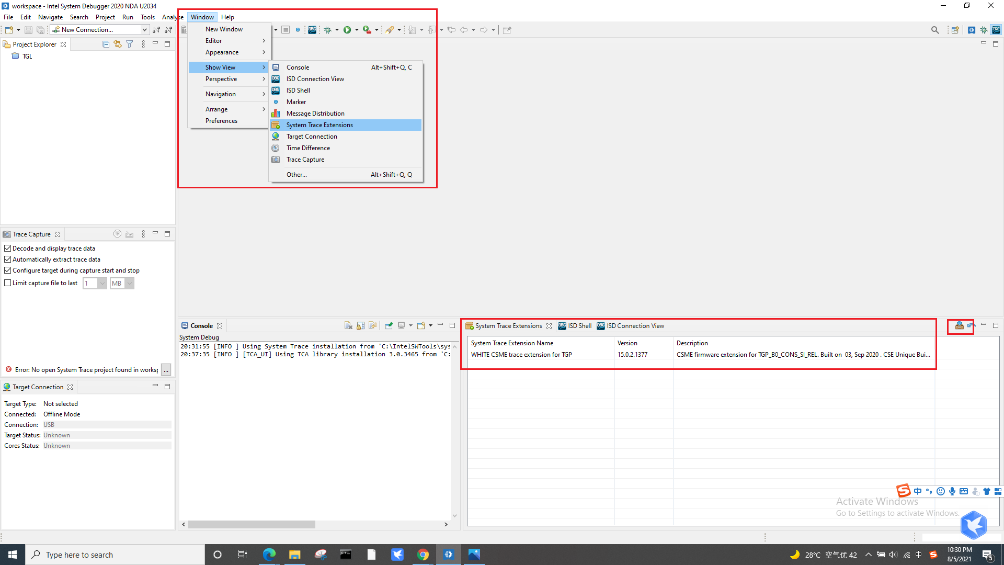Image resolution: width=1004 pixels, height=565 pixels.
Task: Clear the Console output
Action: tap(348, 325)
